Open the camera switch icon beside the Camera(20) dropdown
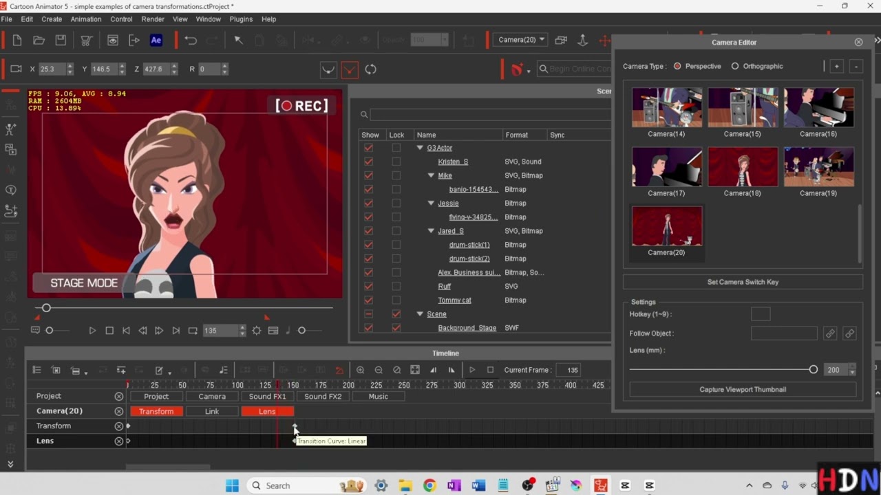Viewport: 881px width, 495px height. 561,41
